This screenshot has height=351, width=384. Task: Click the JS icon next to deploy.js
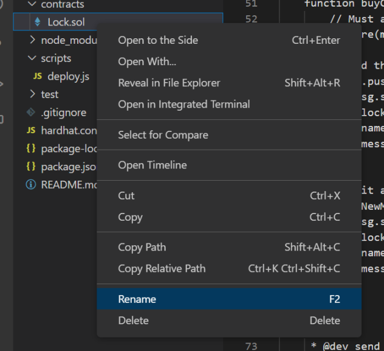[x=38, y=77]
